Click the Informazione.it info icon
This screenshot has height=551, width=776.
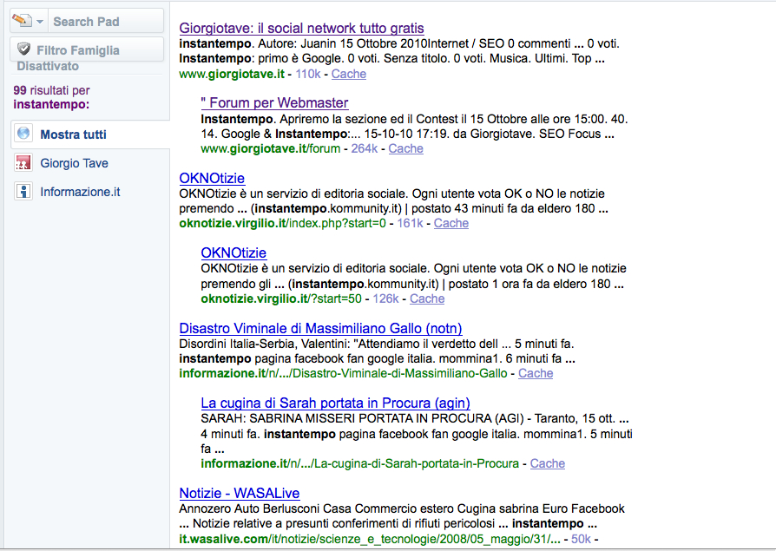point(23,192)
